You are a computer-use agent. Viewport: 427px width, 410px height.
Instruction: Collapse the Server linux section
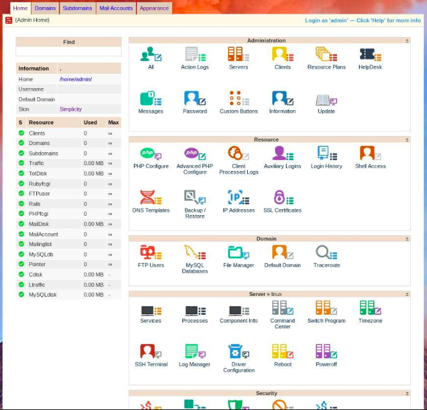click(407, 295)
